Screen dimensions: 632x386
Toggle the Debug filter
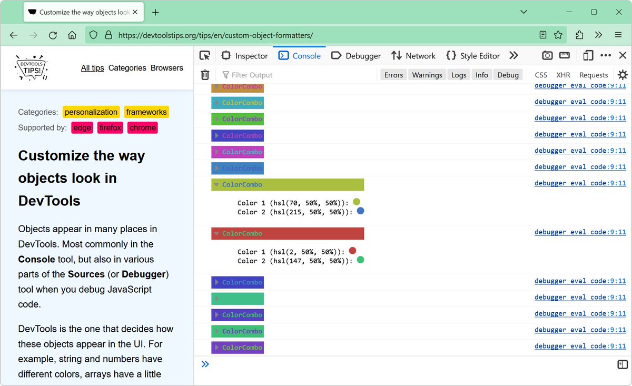click(x=508, y=75)
